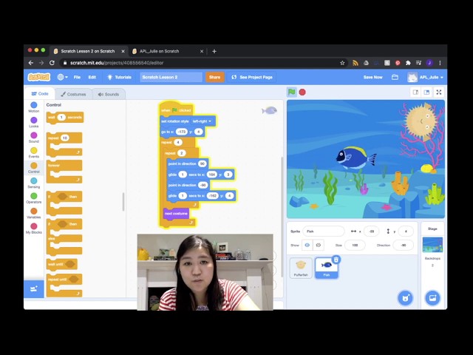Stop the project with red stop button

(302, 92)
